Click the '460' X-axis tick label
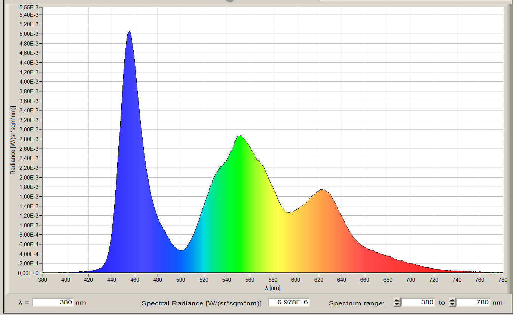This screenshot has height=315, width=513. (x=135, y=279)
